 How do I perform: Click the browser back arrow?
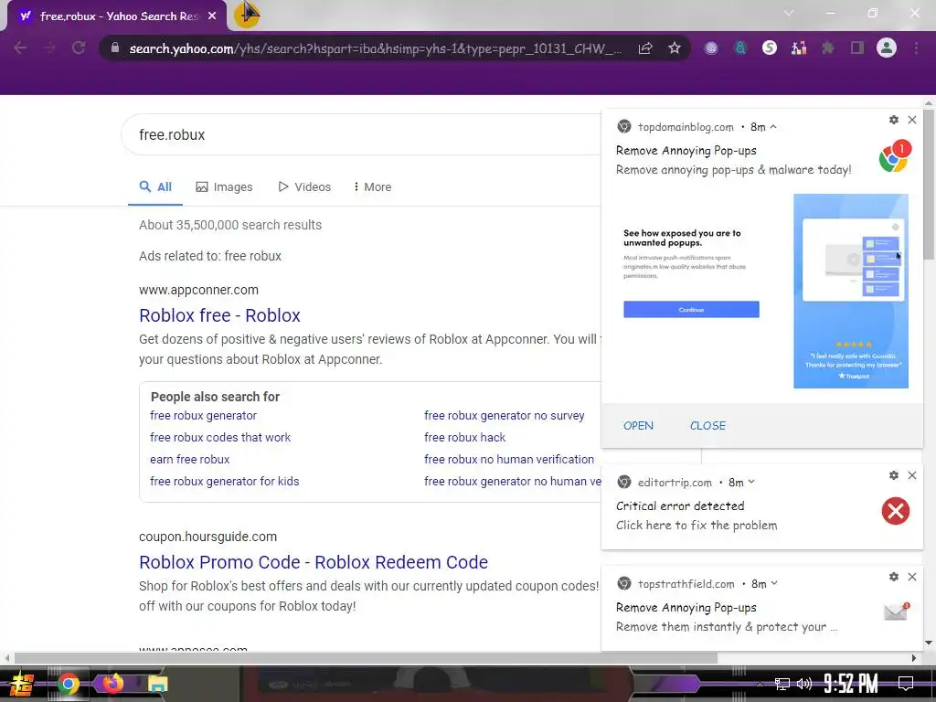point(20,48)
